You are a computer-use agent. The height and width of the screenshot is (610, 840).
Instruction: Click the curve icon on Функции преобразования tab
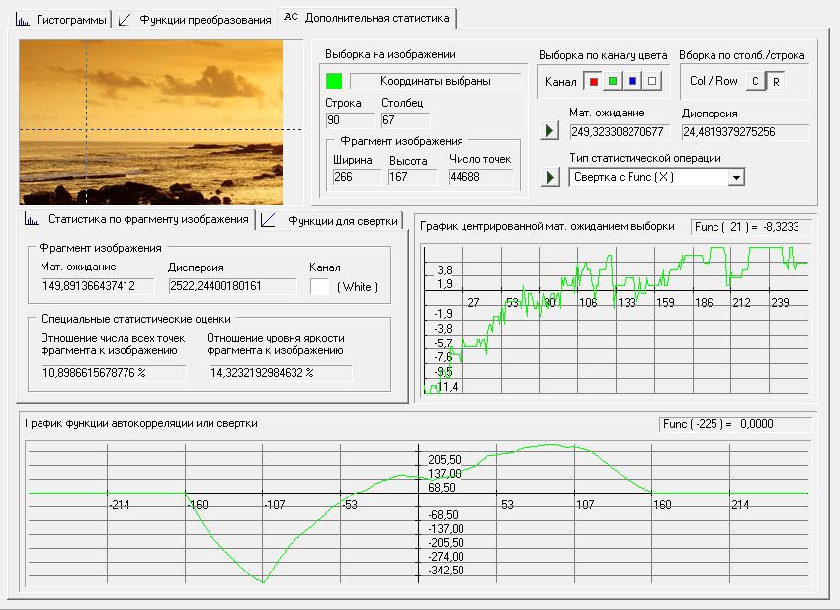point(125,21)
